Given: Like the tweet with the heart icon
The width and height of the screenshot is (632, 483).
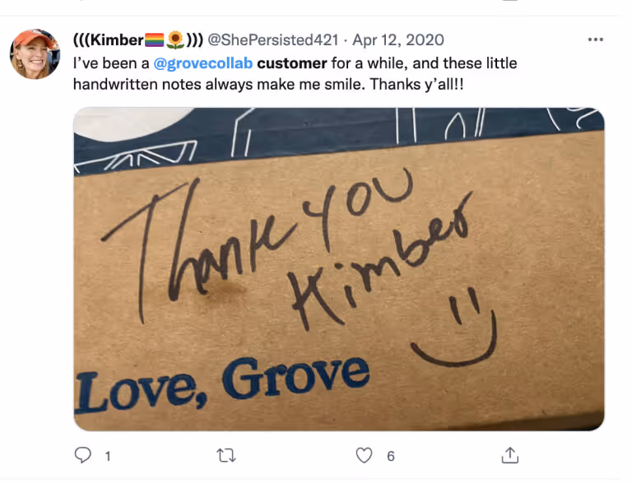Looking at the screenshot, I should click(364, 456).
